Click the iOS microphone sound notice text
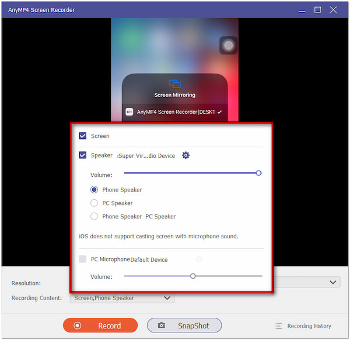This screenshot has width=350, height=340. 159,236
